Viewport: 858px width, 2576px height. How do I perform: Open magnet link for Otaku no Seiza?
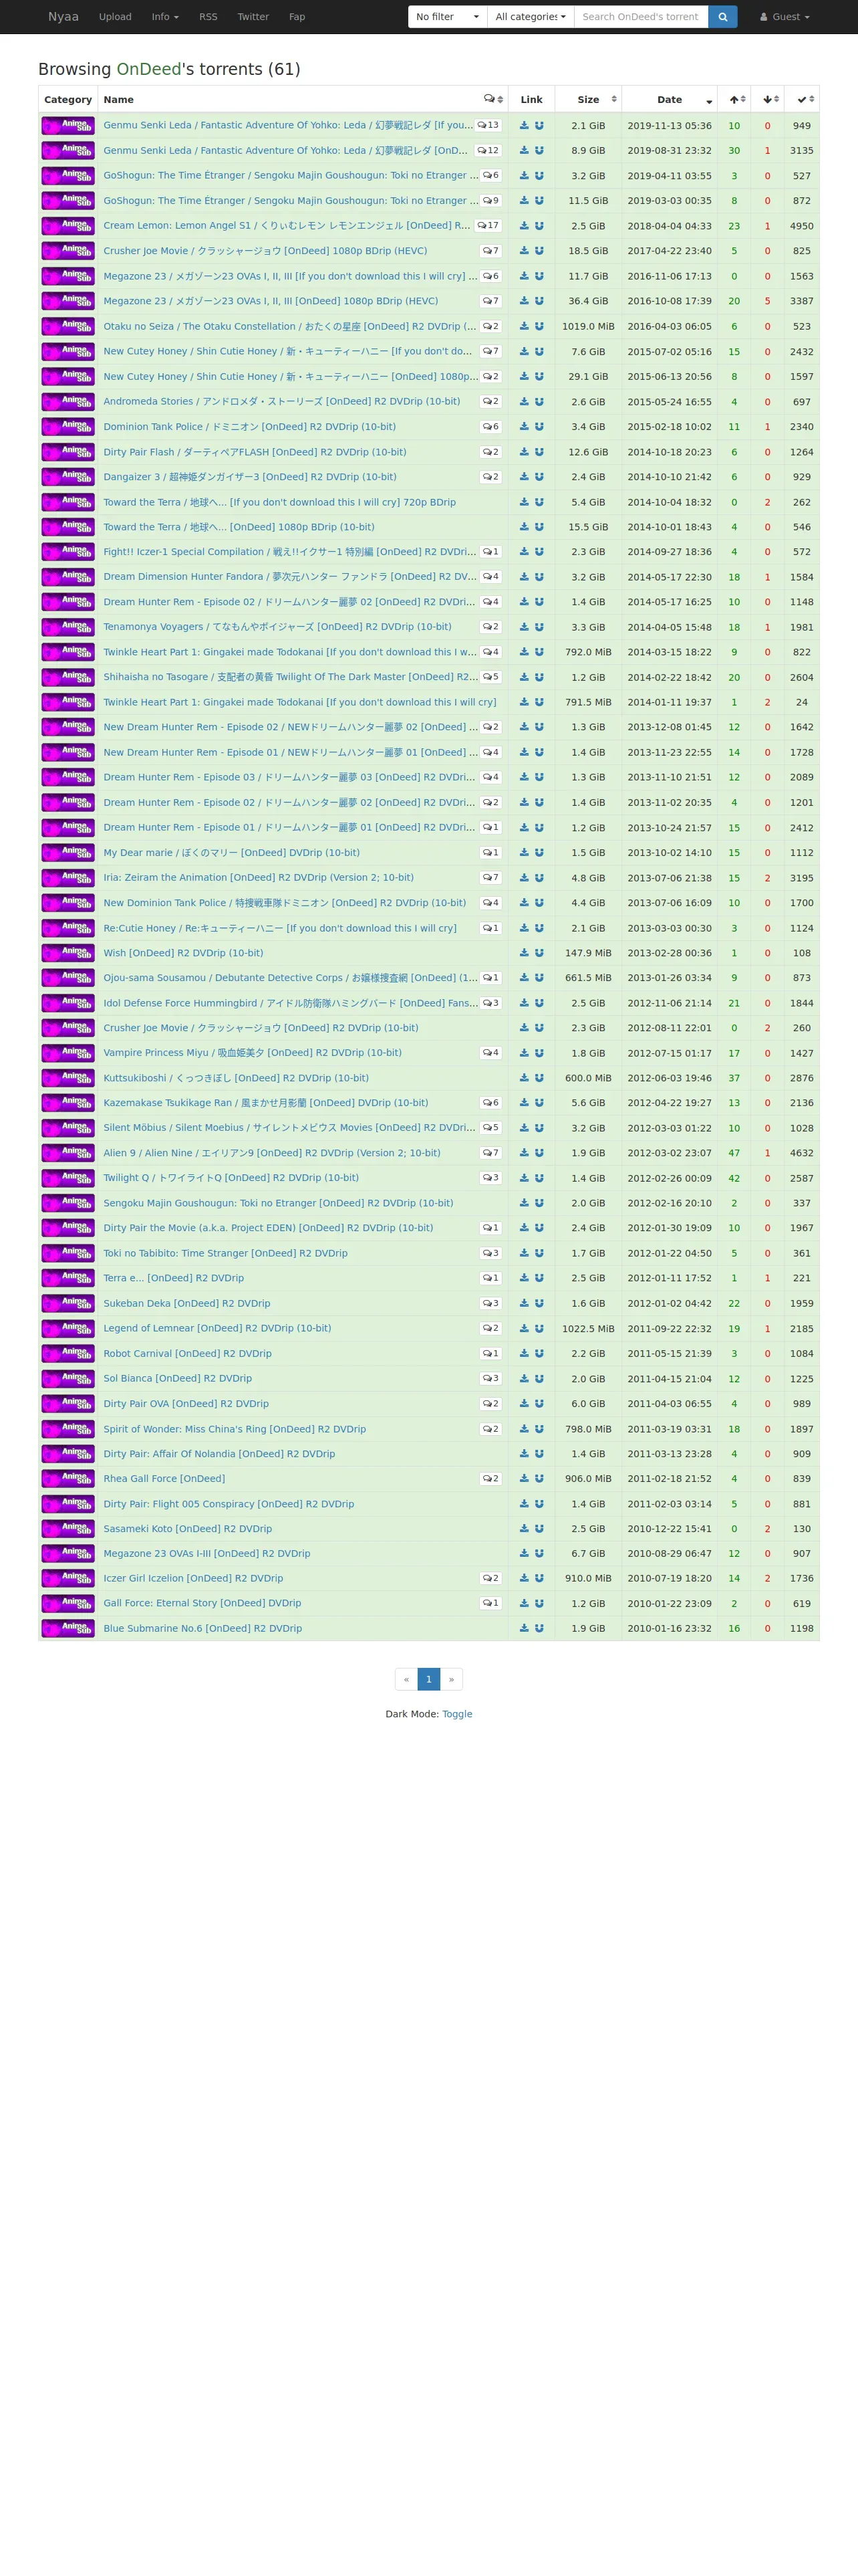(x=539, y=326)
